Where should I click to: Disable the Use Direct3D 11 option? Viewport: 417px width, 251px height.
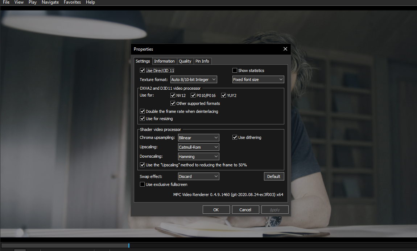coord(142,70)
